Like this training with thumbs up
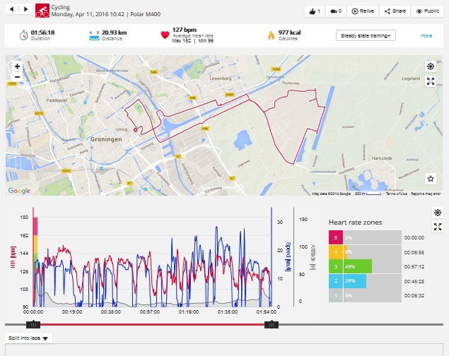This screenshot has height=356, width=449. (315, 11)
